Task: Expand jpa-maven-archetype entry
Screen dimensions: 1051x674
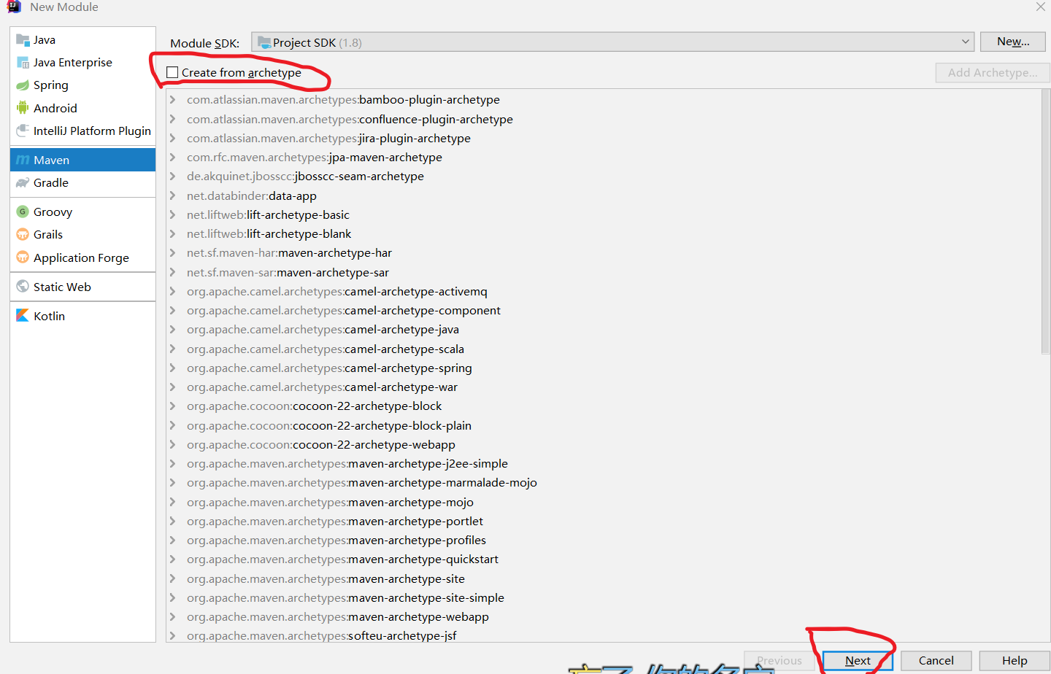Action: 173,157
